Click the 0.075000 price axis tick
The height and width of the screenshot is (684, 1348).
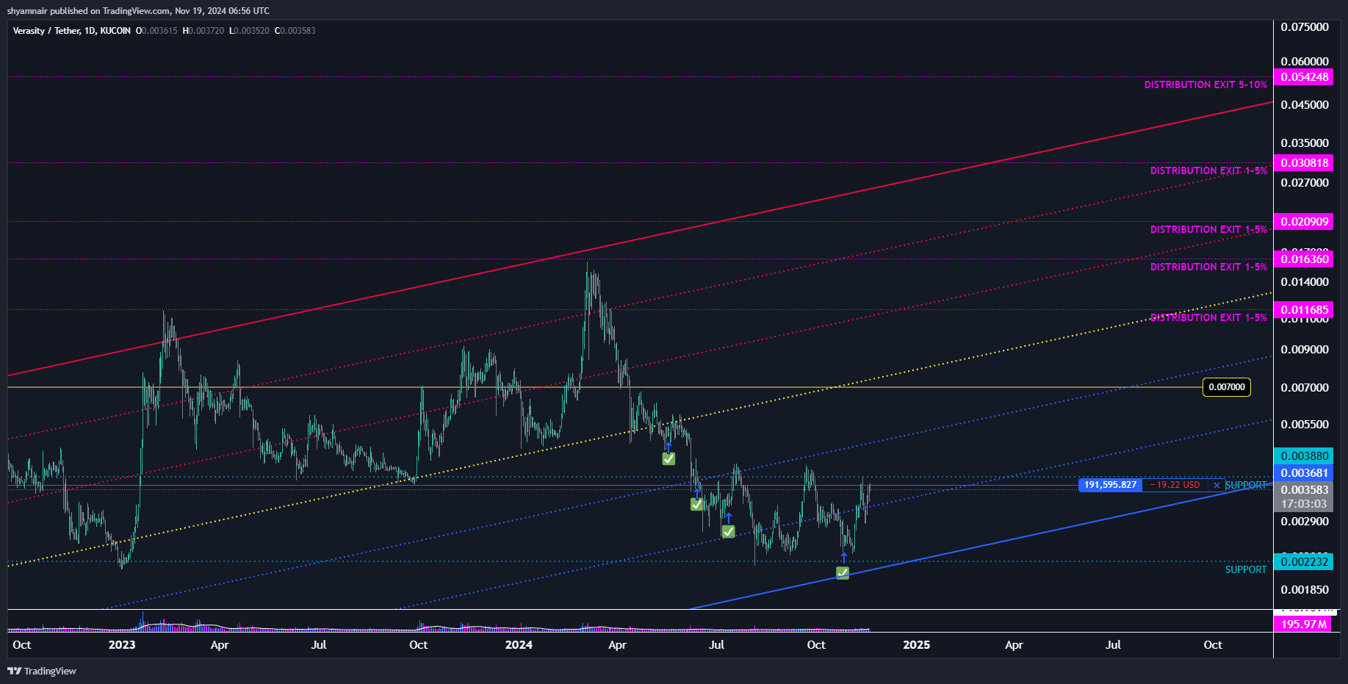pyautogui.click(x=1305, y=27)
